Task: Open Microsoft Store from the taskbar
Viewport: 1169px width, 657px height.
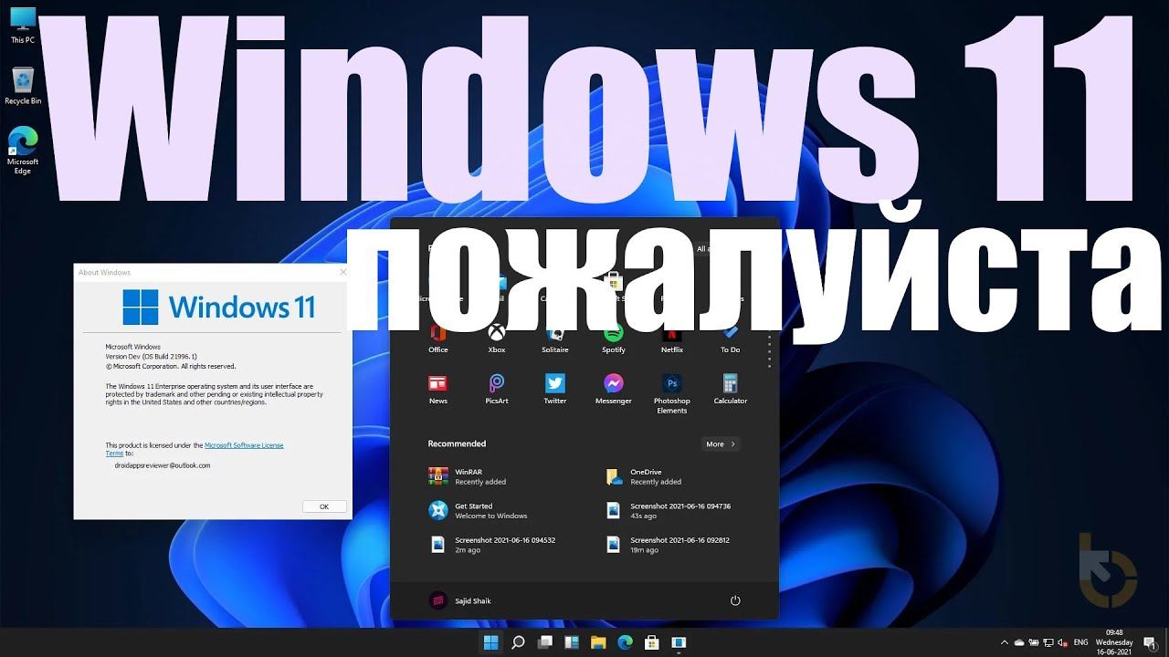Action: pos(652,642)
